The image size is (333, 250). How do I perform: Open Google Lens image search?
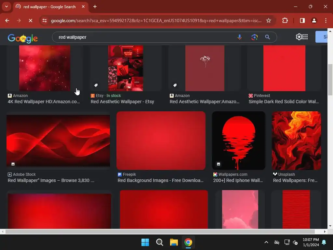click(254, 37)
